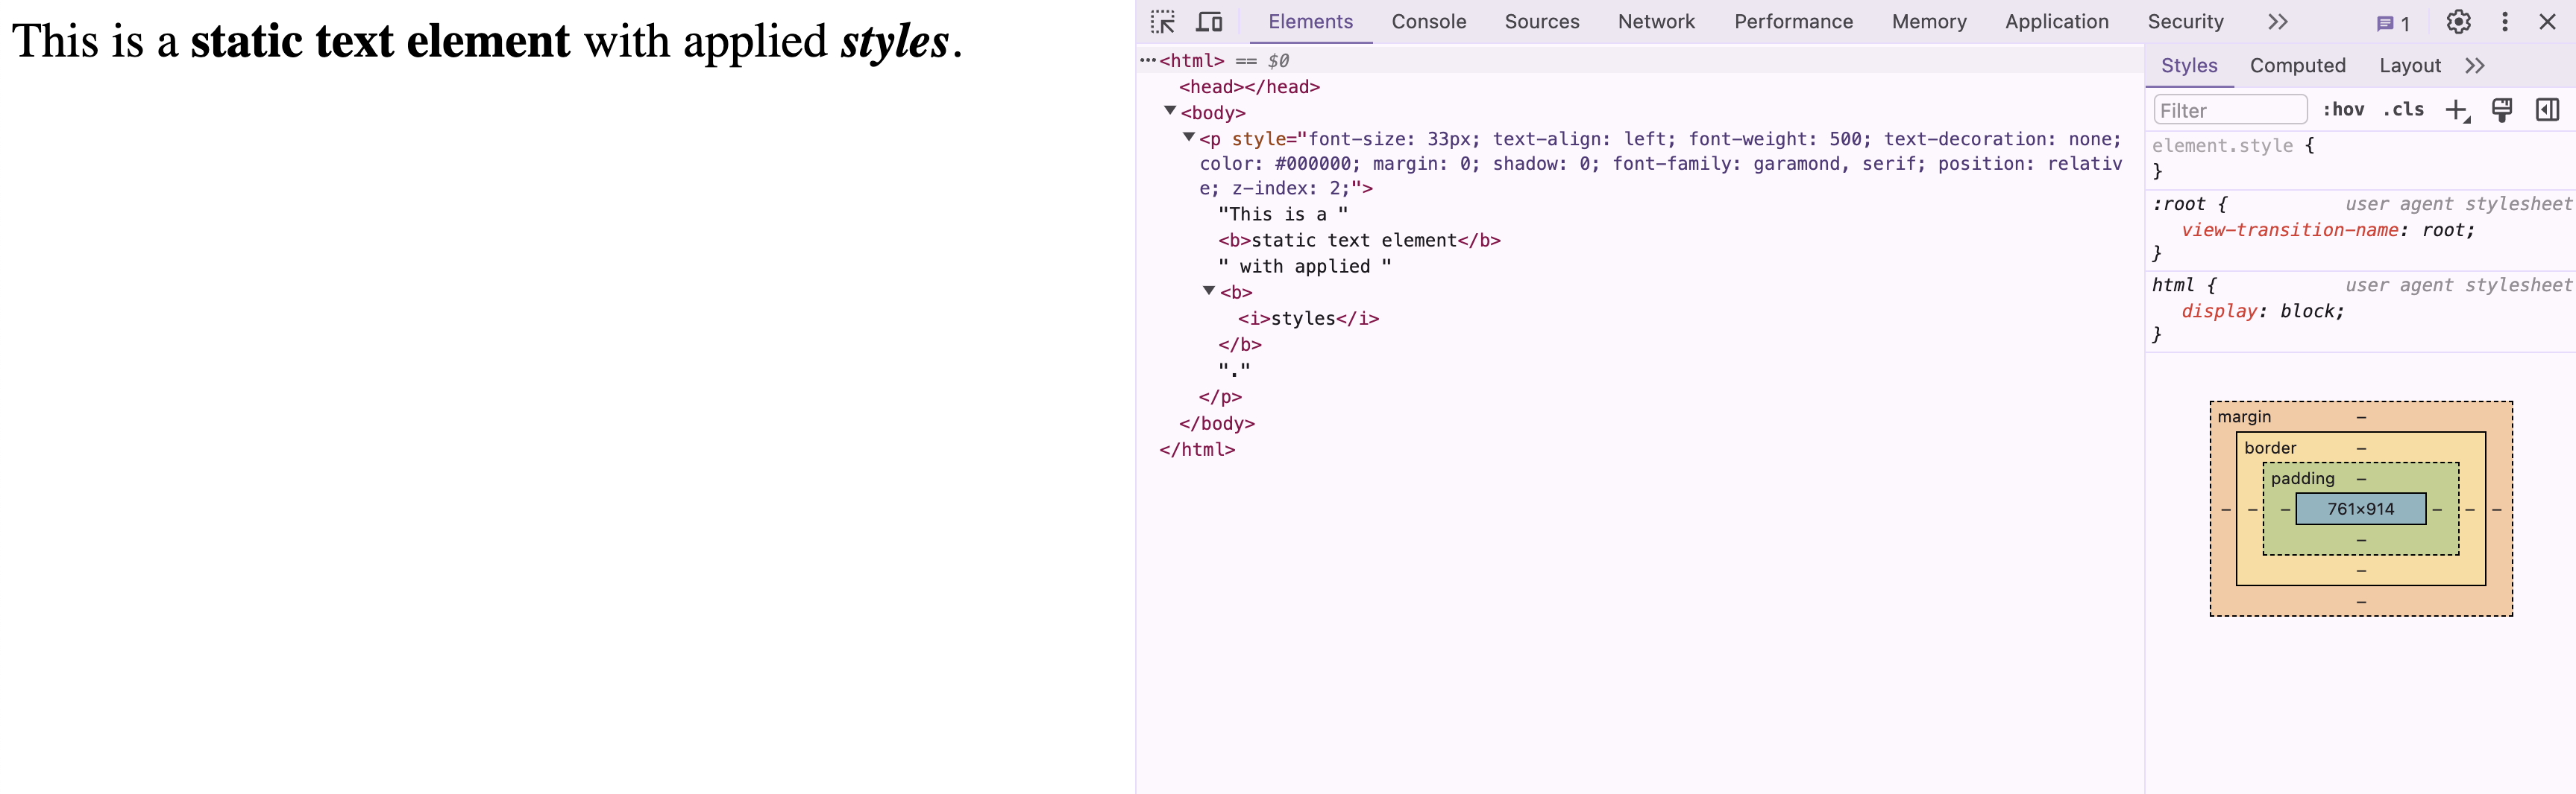Collapse the body element node
Viewport: 2576px width, 794px height.
[x=1170, y=111]
